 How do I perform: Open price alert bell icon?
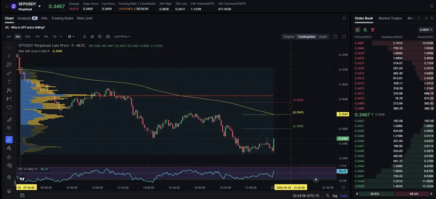(344, 18)
